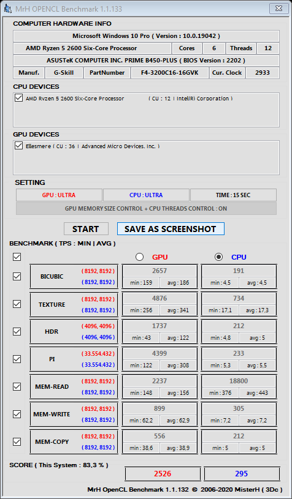Click the HDR GPU min : 43 cell

point(141,338)
